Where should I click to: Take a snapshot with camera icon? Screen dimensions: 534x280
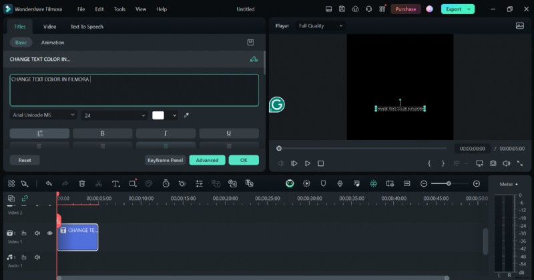pos(493,163)
